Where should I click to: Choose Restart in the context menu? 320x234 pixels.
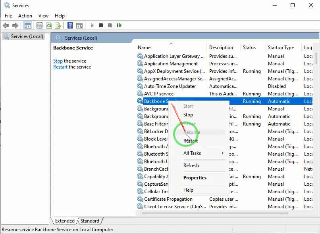click(191, 141)
